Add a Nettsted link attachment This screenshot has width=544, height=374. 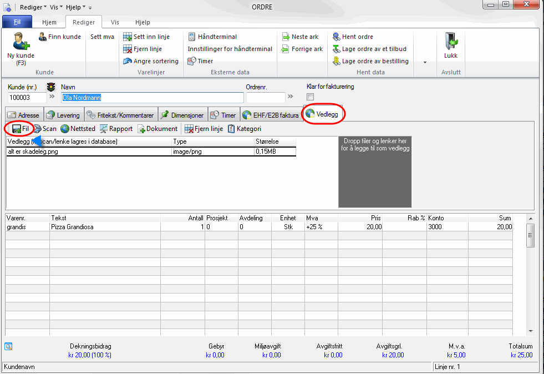78,129
